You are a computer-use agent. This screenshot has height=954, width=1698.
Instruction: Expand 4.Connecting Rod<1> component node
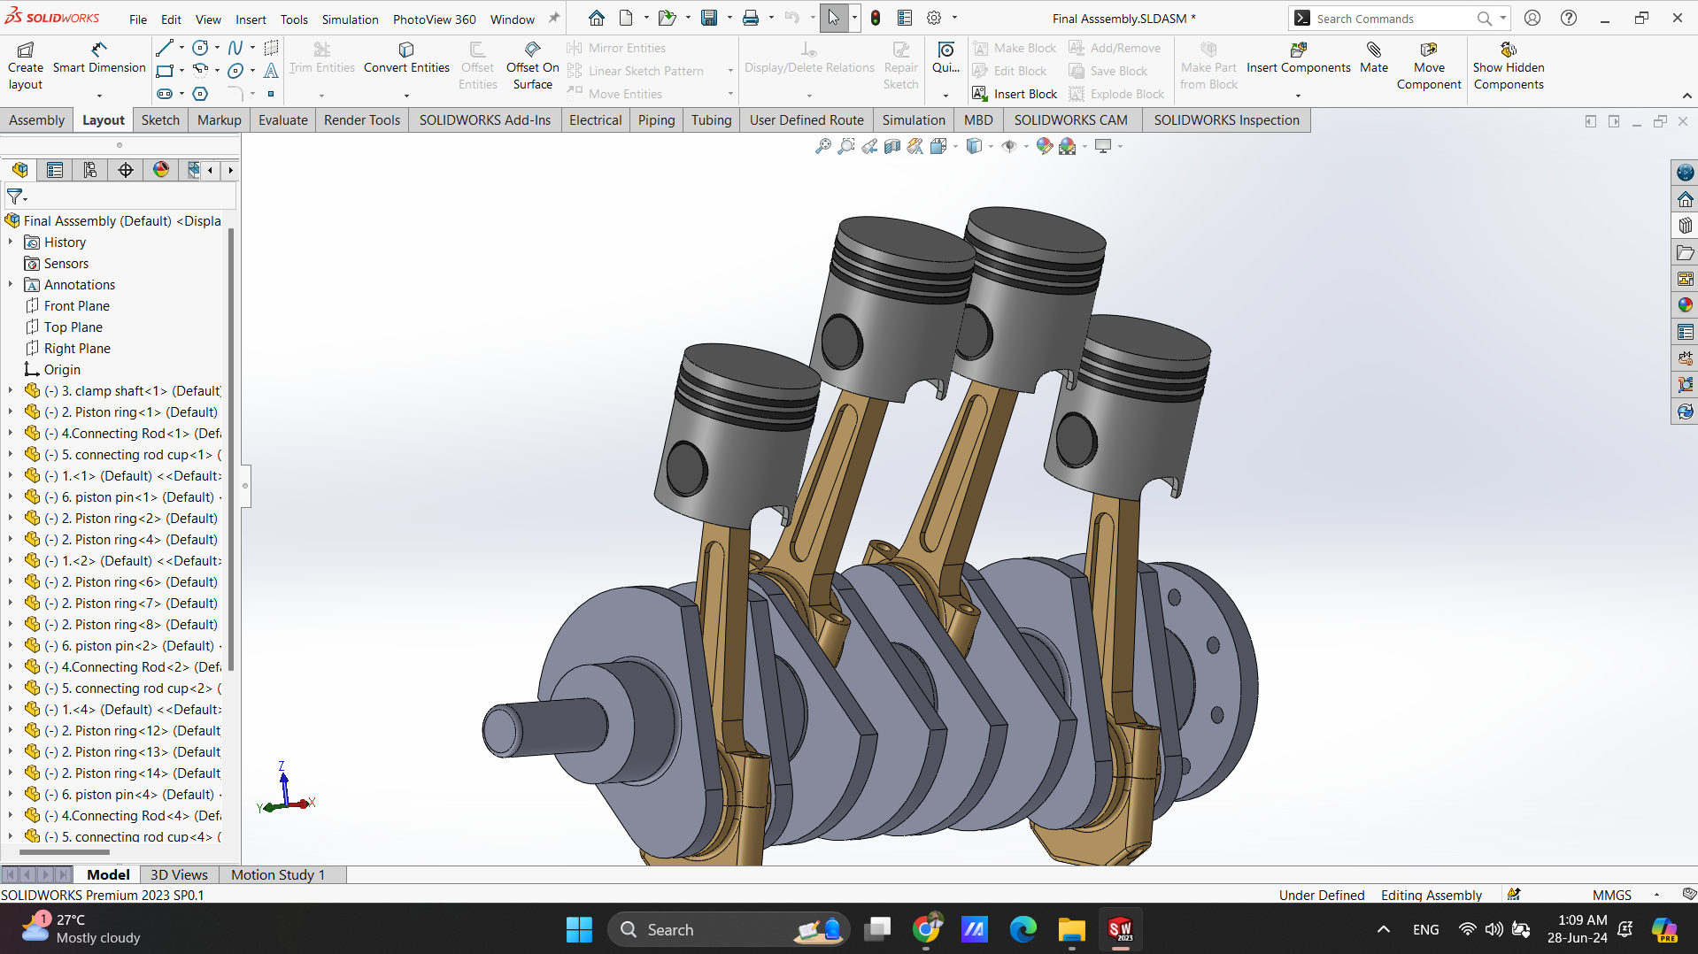click(11, 433)
